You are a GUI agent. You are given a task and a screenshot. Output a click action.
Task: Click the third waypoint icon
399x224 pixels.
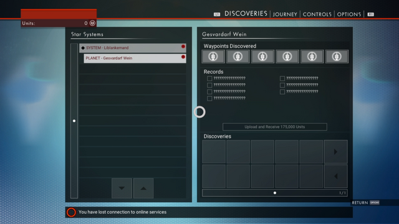coord(262,57)
